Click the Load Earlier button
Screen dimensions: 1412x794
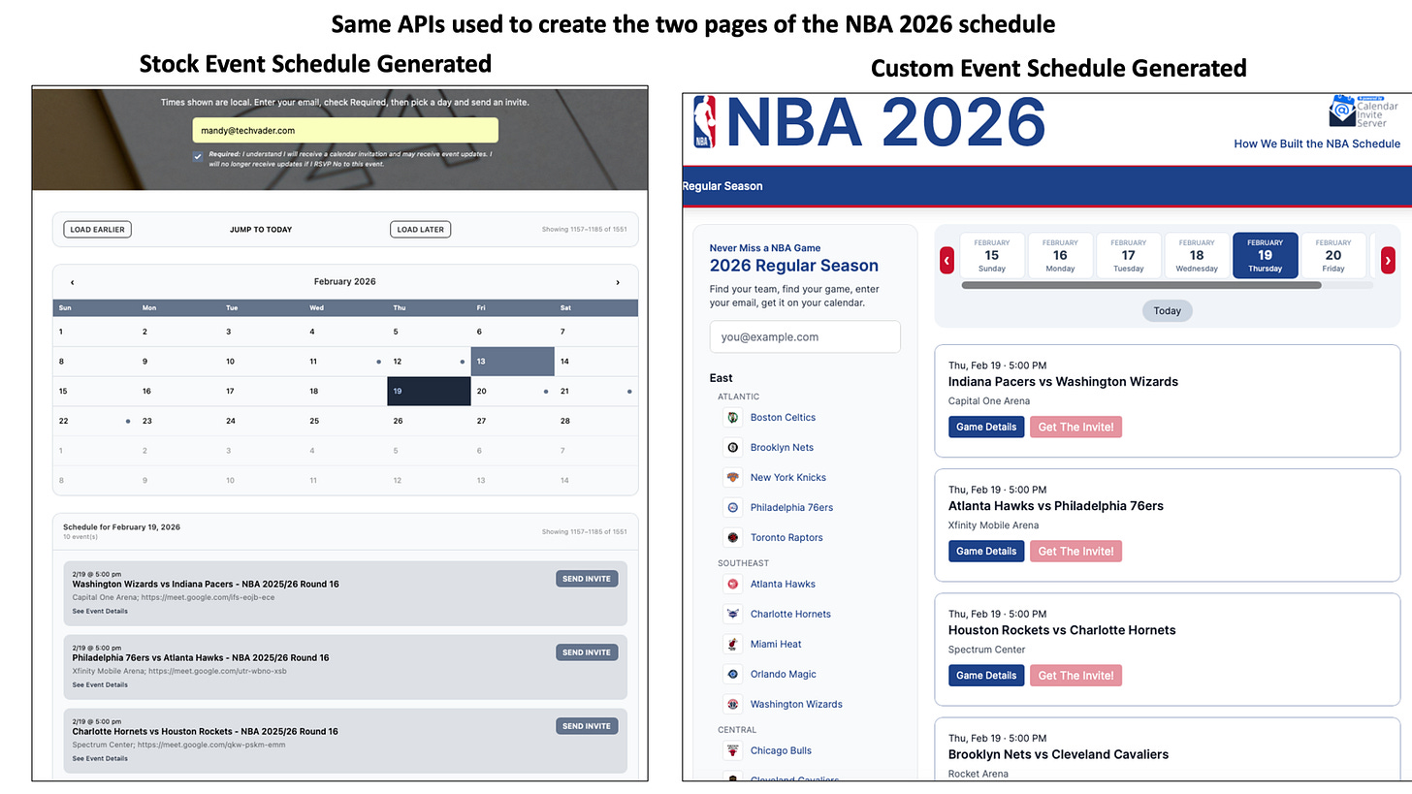coord(98,230)
